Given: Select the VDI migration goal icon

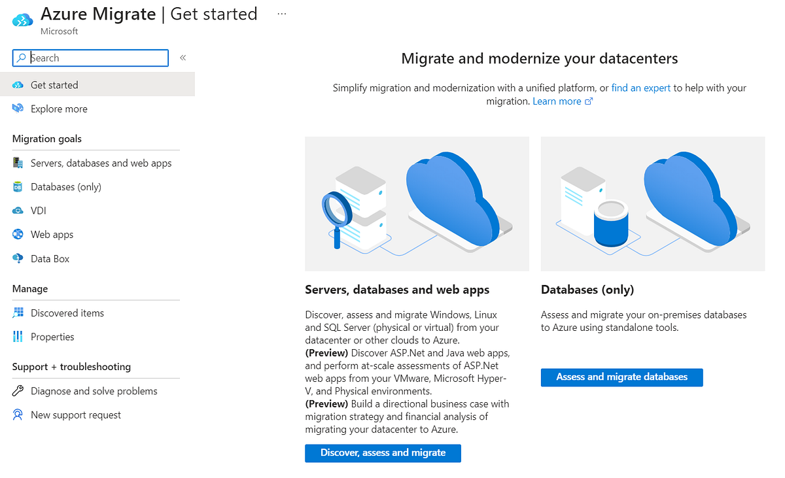Looking at the screenshot, I should click(18, 210).
